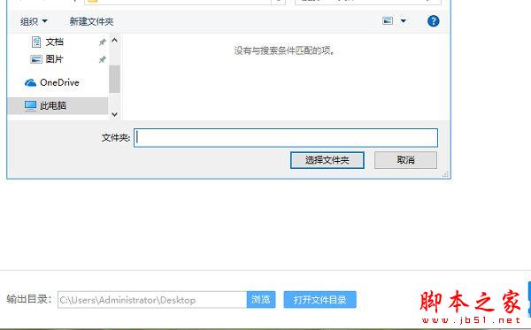Click the 新建文件夹 button

pyautogui.click(x=91, y=21)
